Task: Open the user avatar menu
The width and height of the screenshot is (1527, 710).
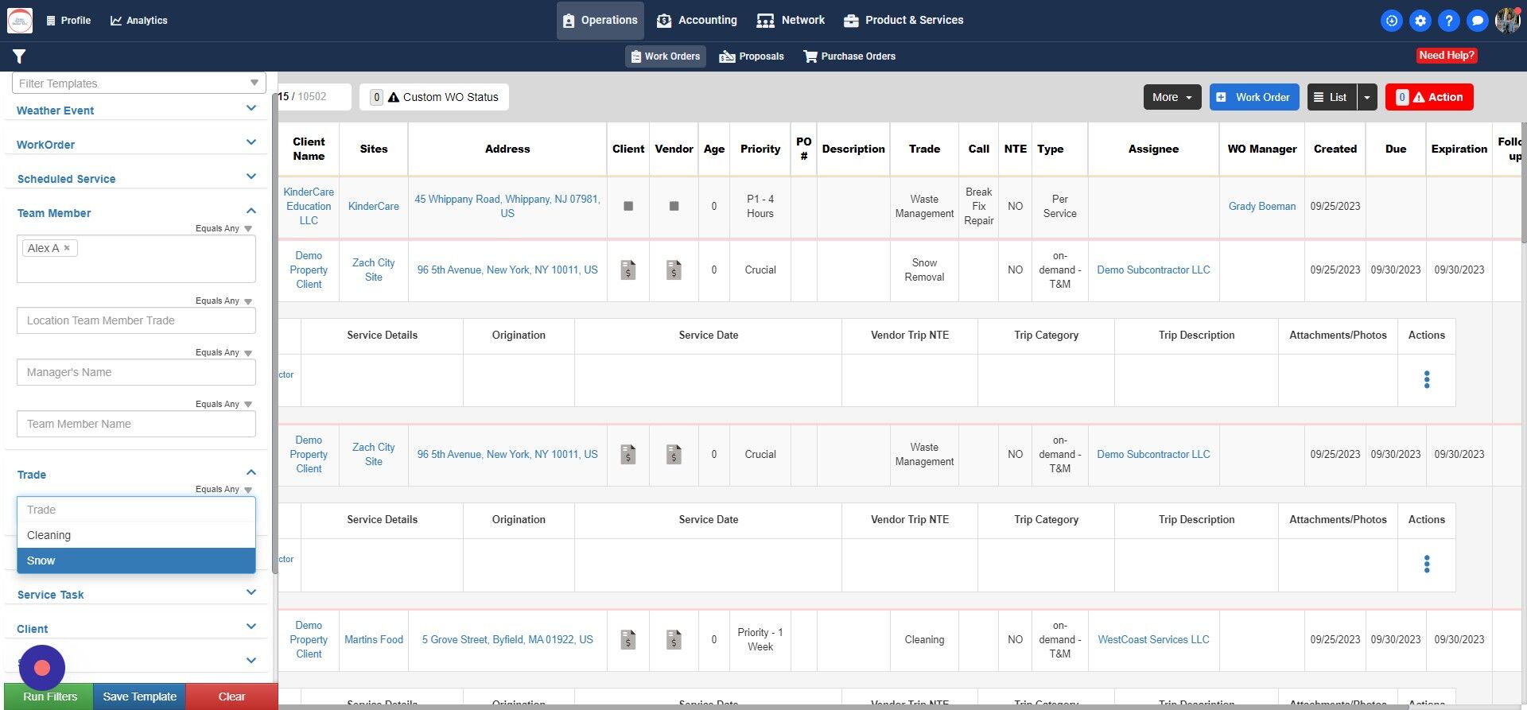Action: pos(1508,21)
